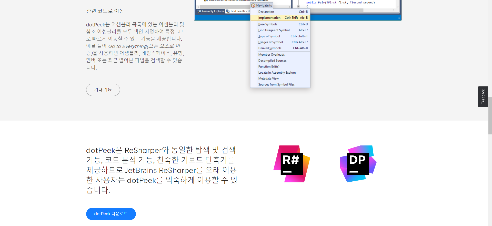
Task: Select Type of Symbol entry
Action: (280, 36)
